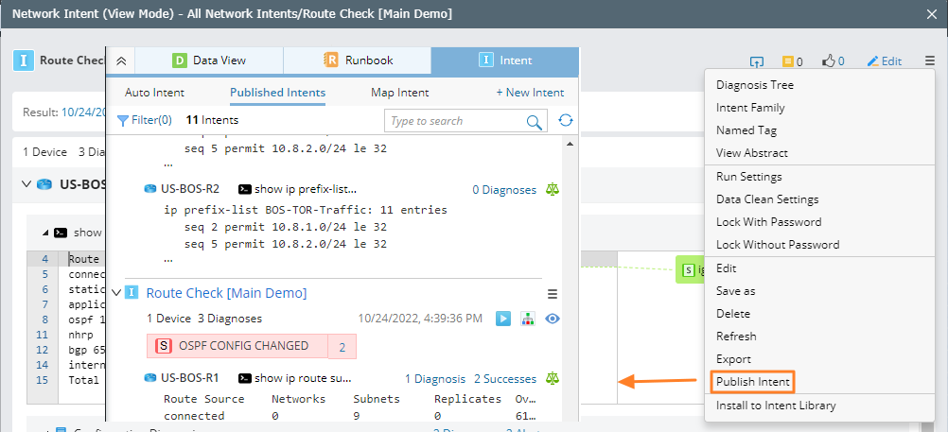Click the scroll up arrow of the intents list

tap(569, 143)
